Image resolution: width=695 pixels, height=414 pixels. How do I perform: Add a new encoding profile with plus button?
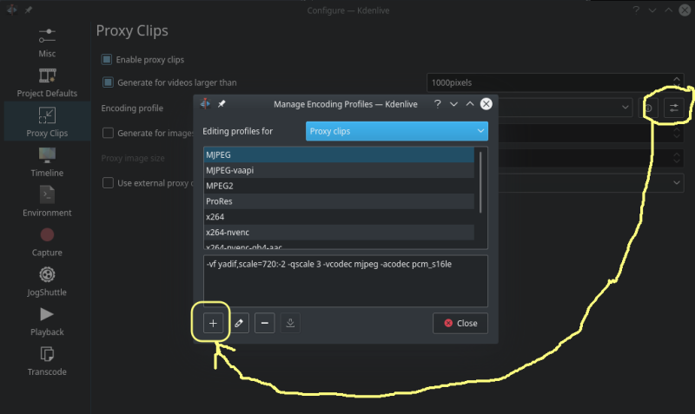point(213,323)
